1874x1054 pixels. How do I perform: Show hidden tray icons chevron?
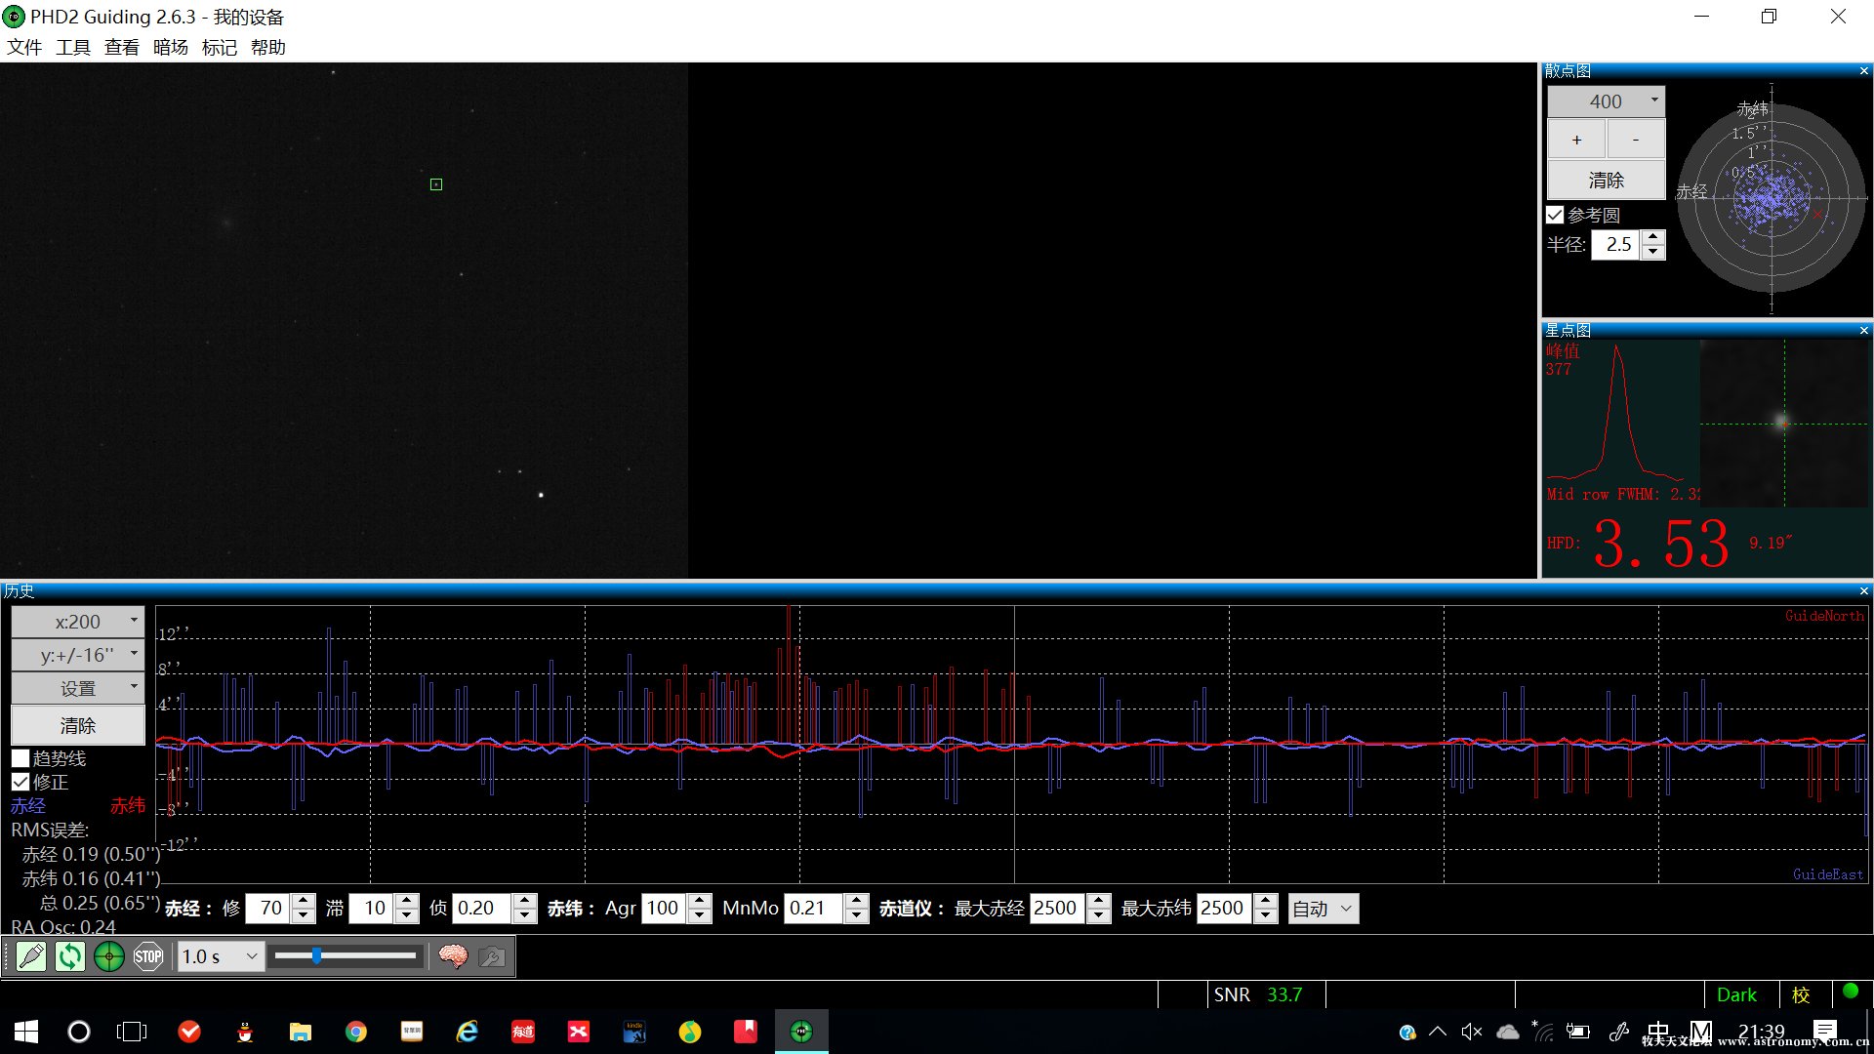pos(1438,1032)
